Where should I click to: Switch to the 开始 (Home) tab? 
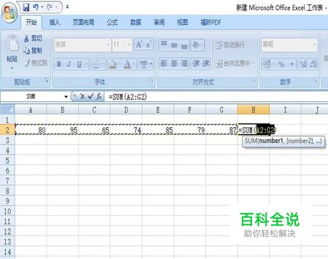tap(31, 22)
